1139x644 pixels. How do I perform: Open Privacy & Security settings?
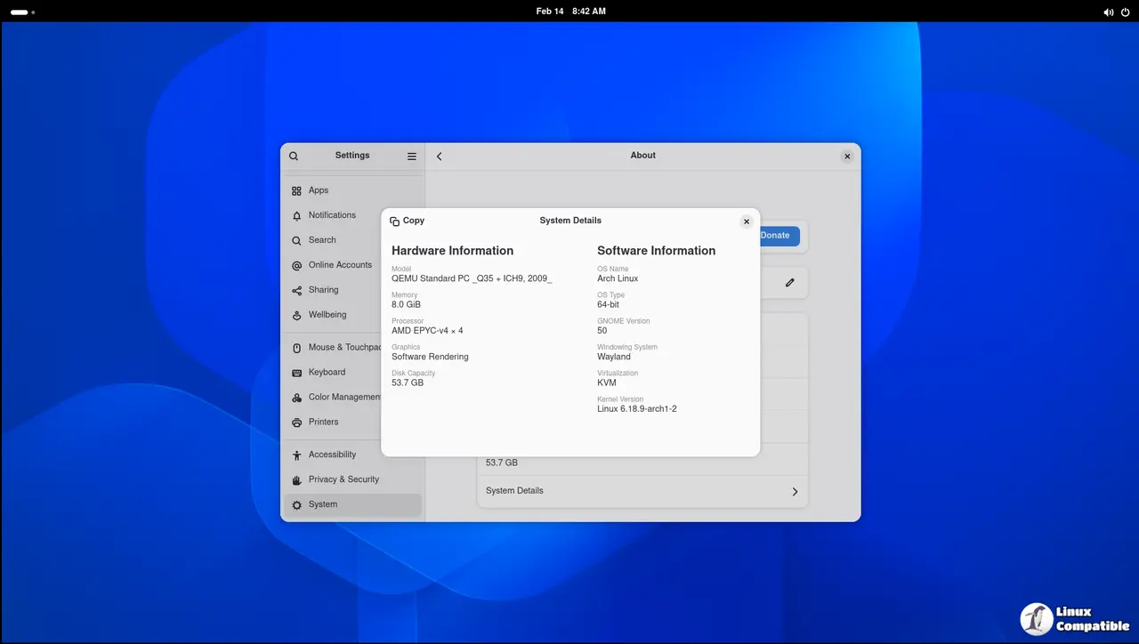[343, 479]
